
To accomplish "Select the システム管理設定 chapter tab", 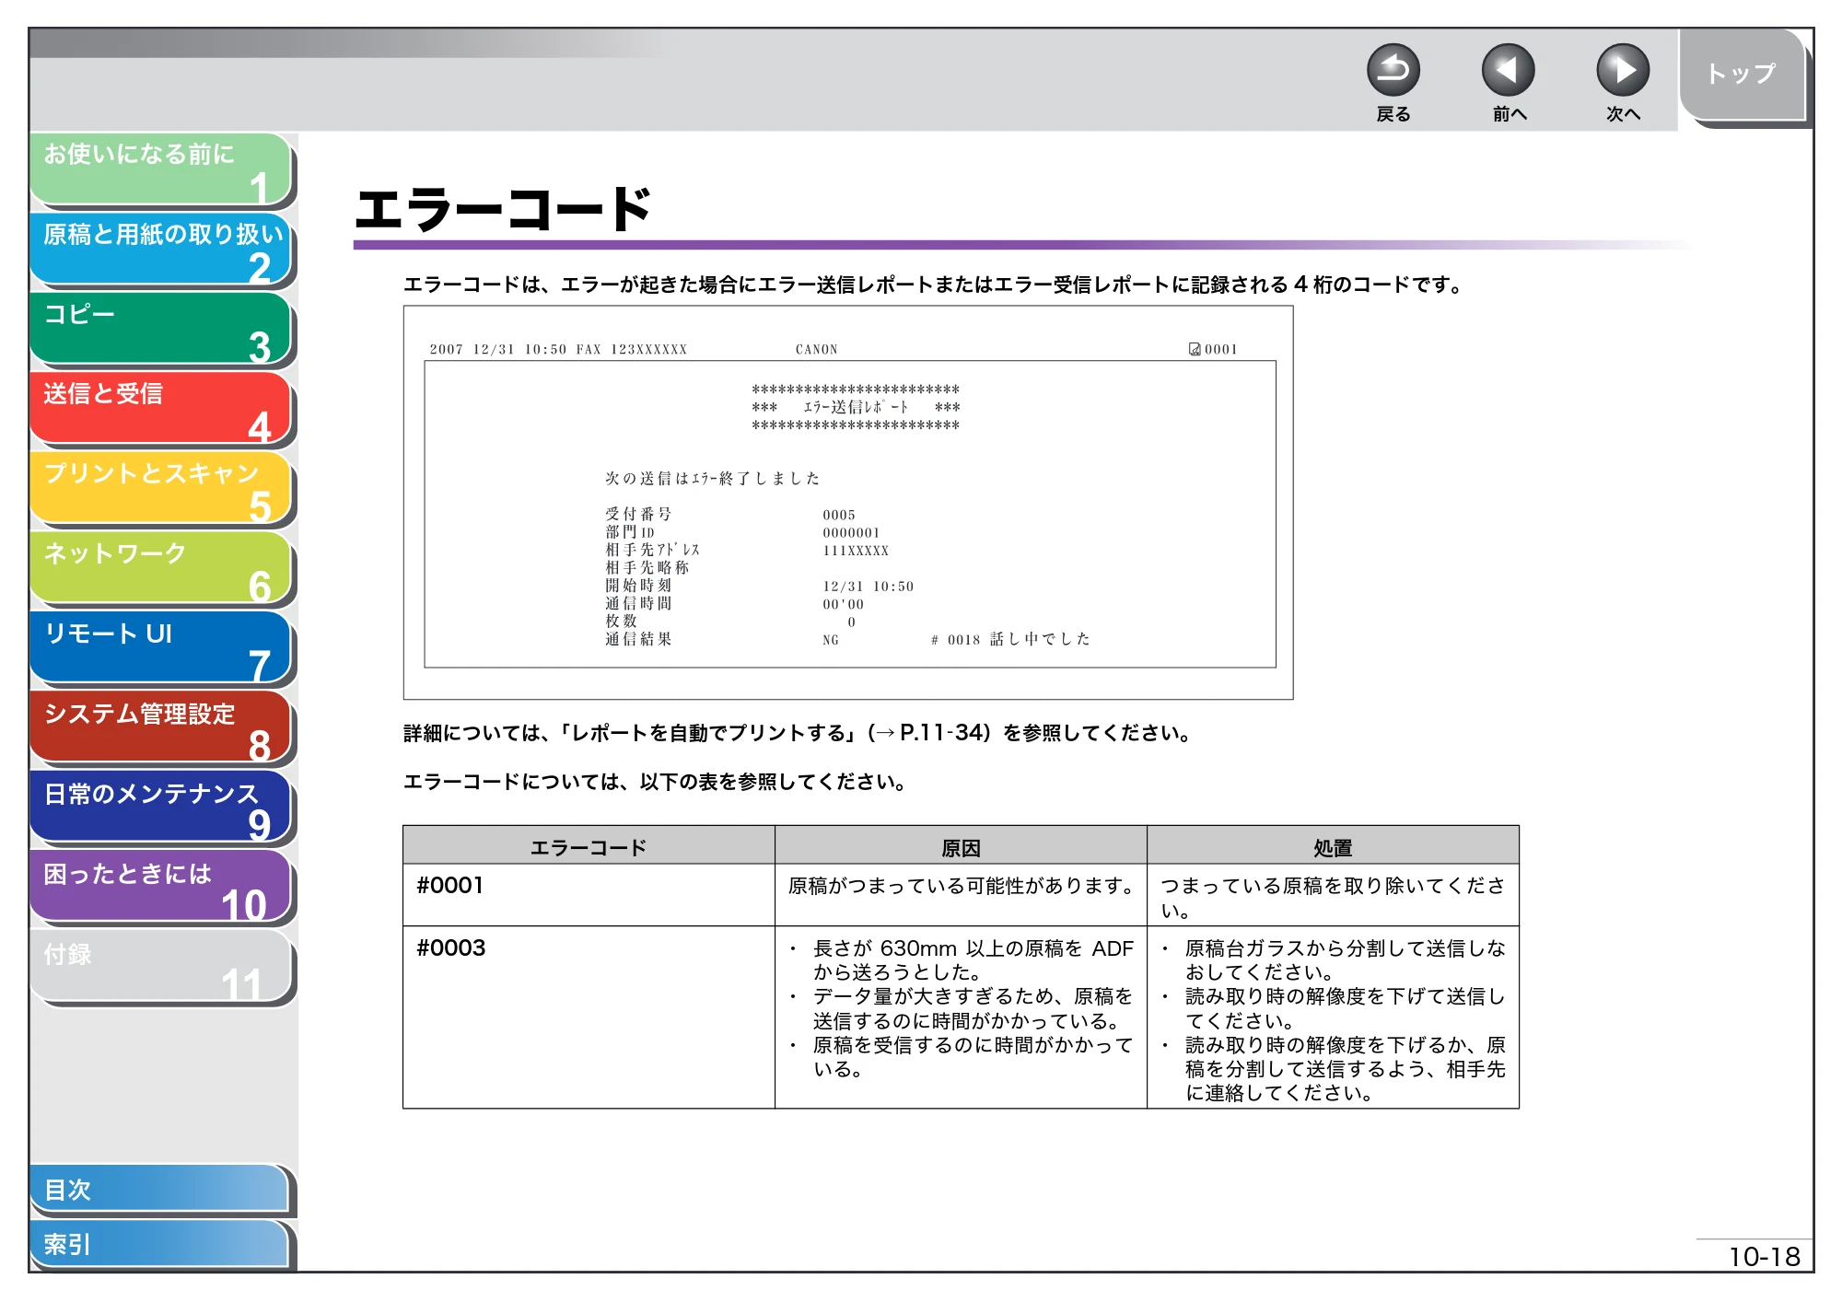I will point(160,728).
